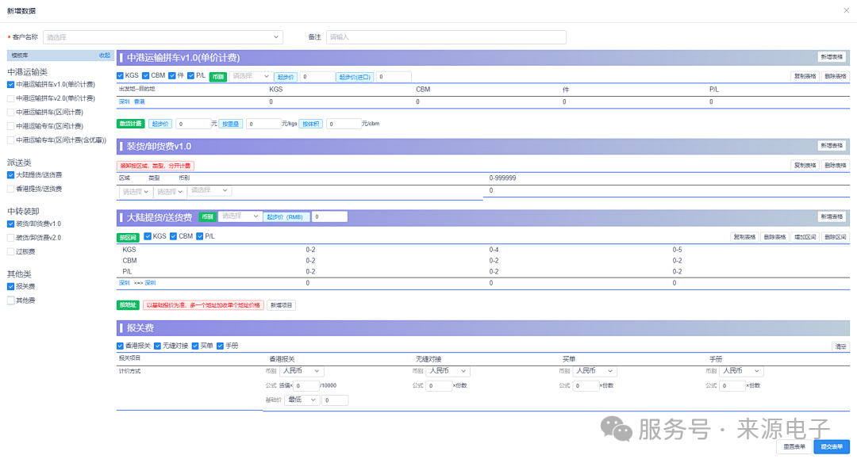
Task: Click the 起步价 (RMB) input in 大陆提货/送货费
Action: point(329,216)
